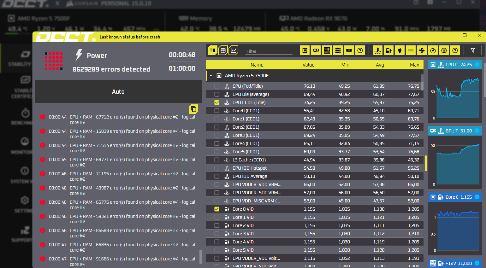The height and width of the screenshot is (268, 486).
Task: Switch to graph view layout icon
Action: 233,50
